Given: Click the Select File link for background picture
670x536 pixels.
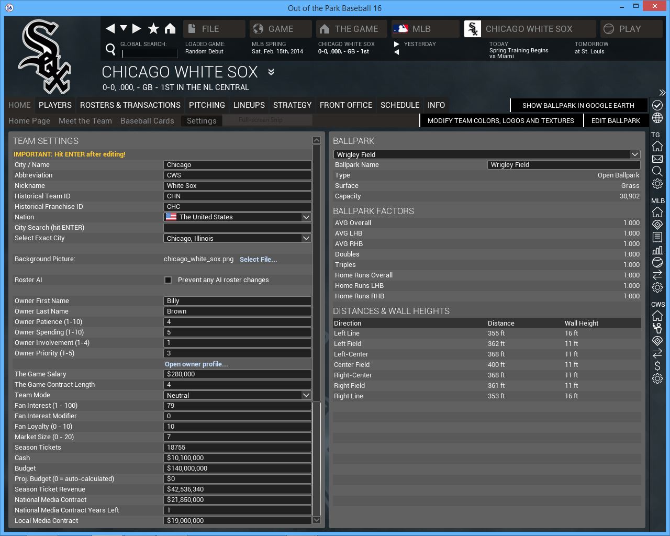Looking at the screenshot, I should tap(258, 260).
